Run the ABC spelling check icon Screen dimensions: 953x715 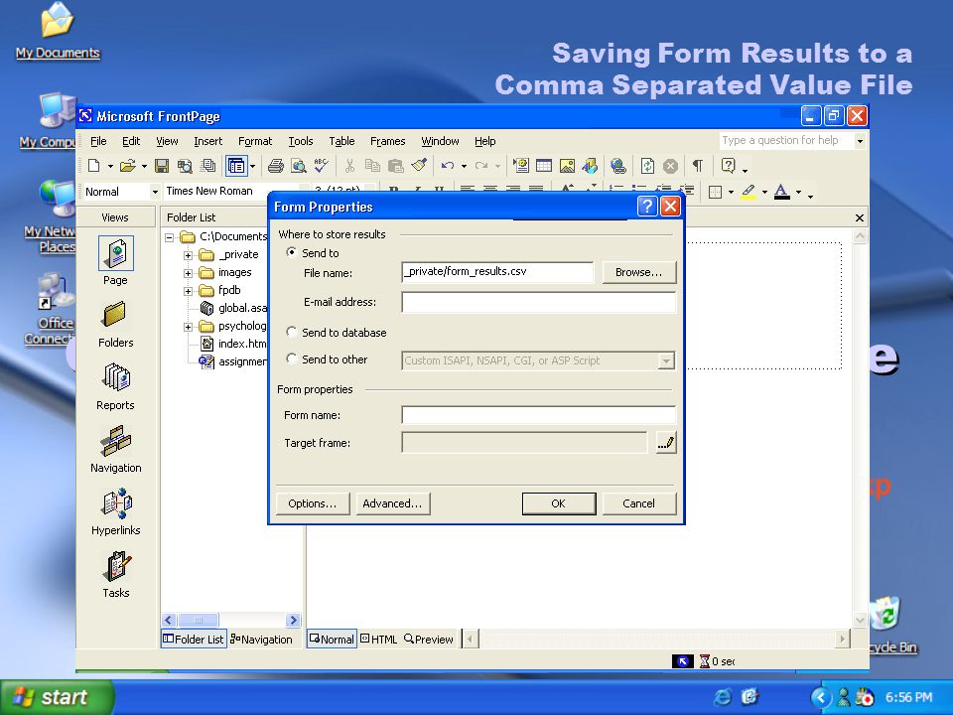[x=321, y=166]
